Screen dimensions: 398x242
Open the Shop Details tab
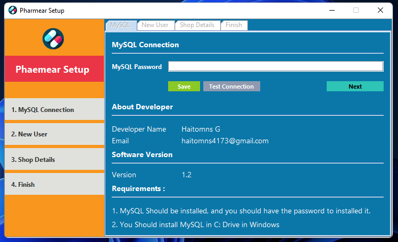click(197, 25)
